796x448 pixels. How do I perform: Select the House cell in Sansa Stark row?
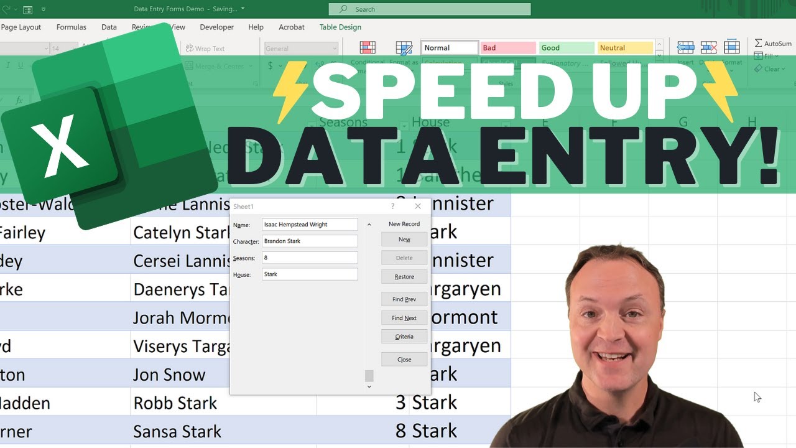click(x=460, y=431)
